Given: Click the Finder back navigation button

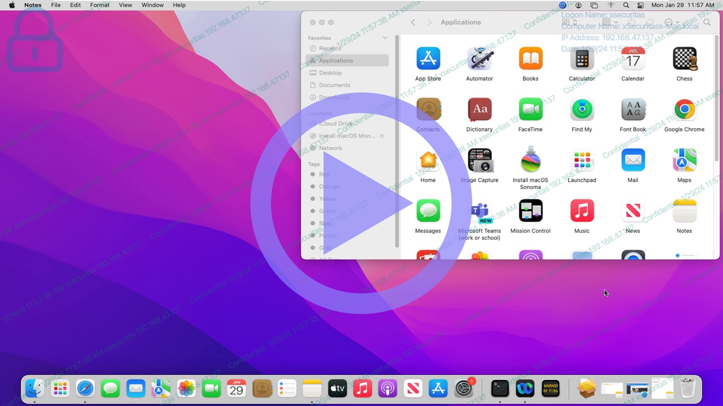Looking at the screenshot, I should click(x=413, y=22).
